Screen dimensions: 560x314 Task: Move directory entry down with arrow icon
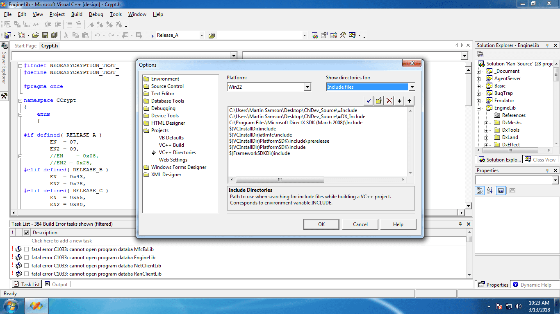coord(399,101)
